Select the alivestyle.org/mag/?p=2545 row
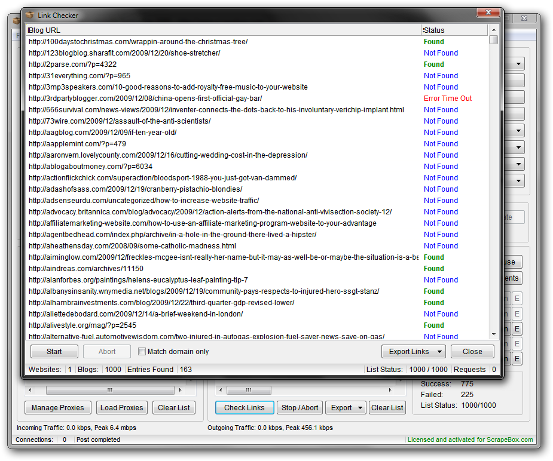 point(256,325)
